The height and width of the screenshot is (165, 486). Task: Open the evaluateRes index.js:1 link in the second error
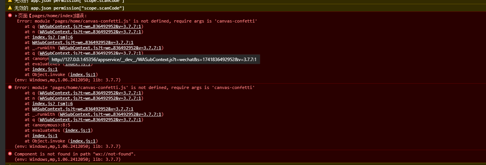click(x=78, y=130)
